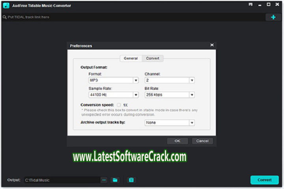Select the Convert tab
284x189 pixels.
coord(153,58)
